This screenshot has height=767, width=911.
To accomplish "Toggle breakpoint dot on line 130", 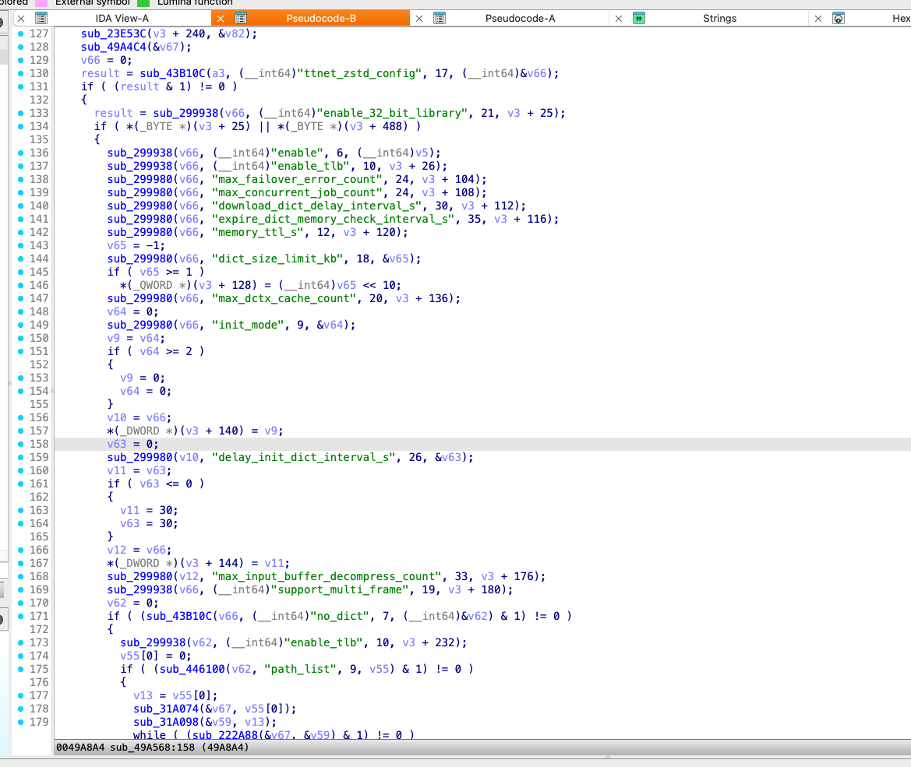I will tap(19, 73).
